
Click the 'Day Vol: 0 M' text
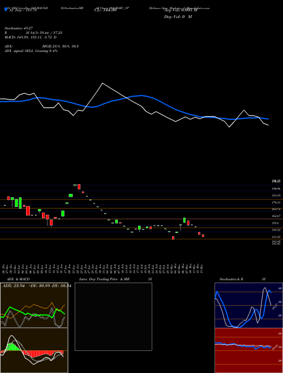(x=178, y=17)
